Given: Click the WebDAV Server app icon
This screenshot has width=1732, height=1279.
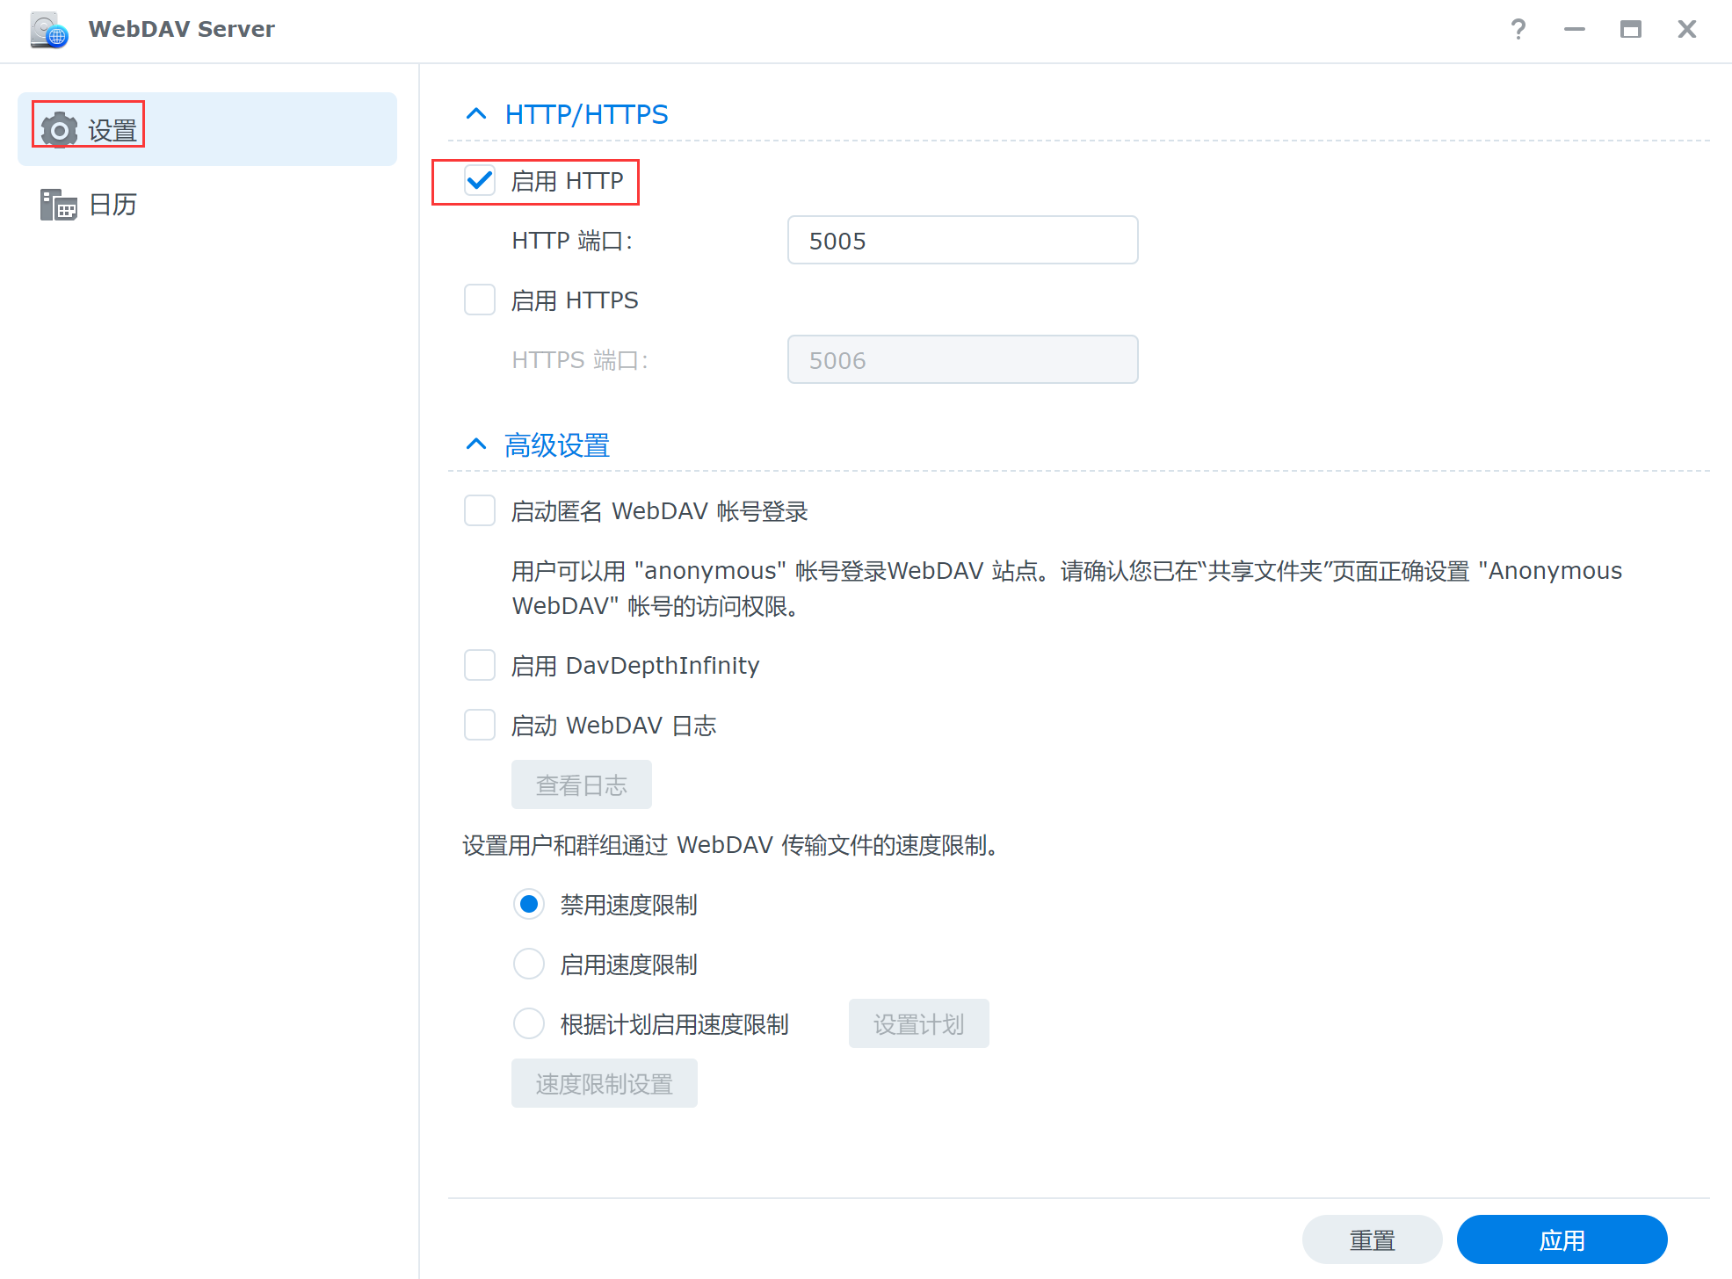Looking at the screenshot, I should pyautogui.click(x=49, y=30).
